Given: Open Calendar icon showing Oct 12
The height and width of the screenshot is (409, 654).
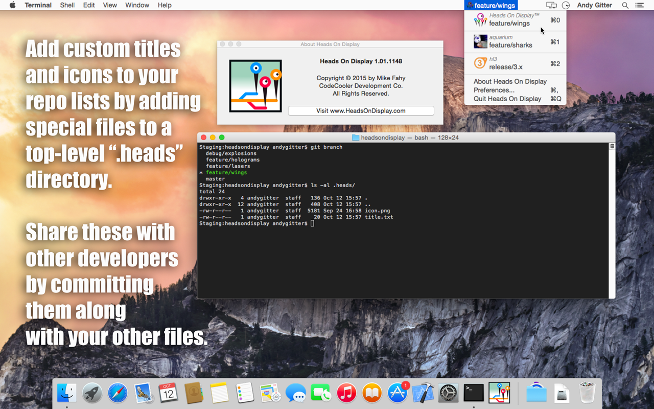Looking at the screenshot, I should (x=168, y=393).
